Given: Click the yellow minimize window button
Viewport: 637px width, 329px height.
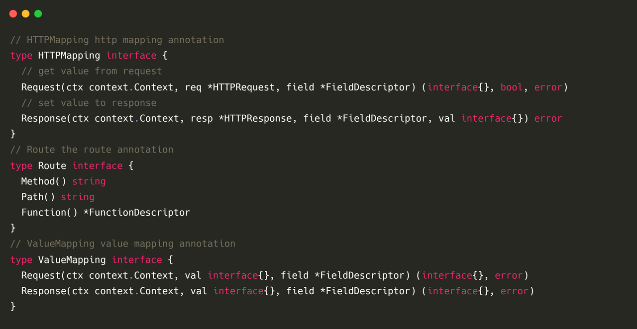Looking at the screenshot, I should [25, 14].
